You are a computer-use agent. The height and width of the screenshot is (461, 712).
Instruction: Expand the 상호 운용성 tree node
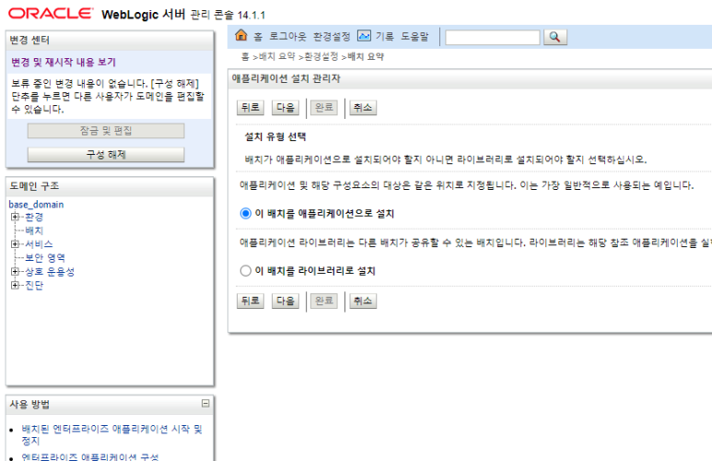coord(15,271)
